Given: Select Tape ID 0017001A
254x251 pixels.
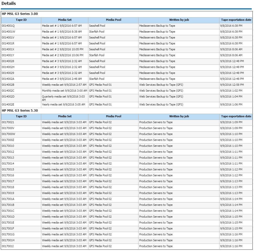Looking at the screenshot, I should 21,199.
